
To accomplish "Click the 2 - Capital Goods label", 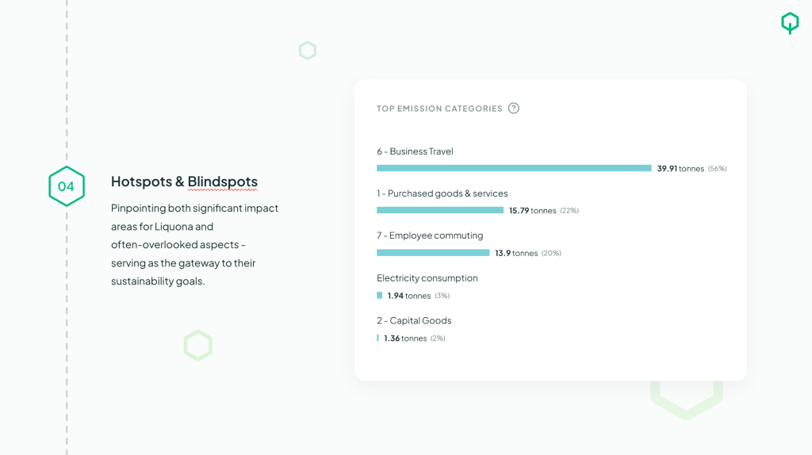I will (x=414, y=320).
